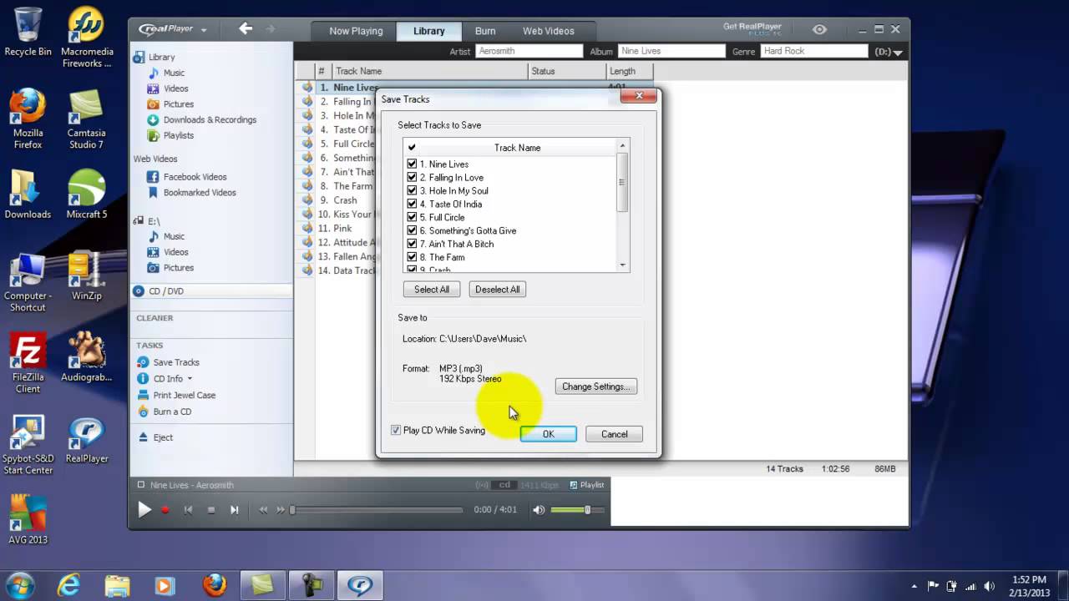Switch to the Web Videos tab
The height and width of the screenshot is (601, 1069).
(x=549, y=31)
